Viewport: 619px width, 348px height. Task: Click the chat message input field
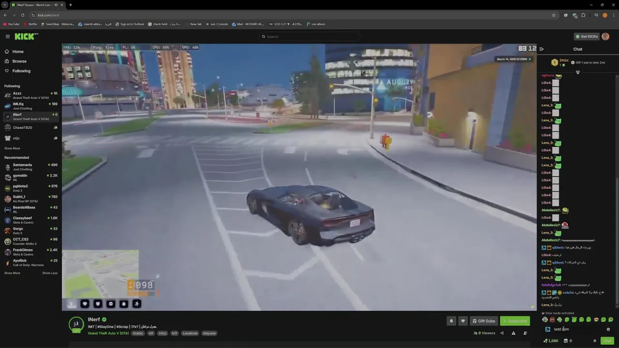coord(578,329)
